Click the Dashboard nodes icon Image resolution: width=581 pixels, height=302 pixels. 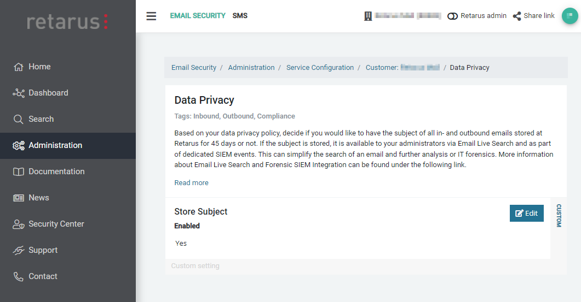[19, 93]
